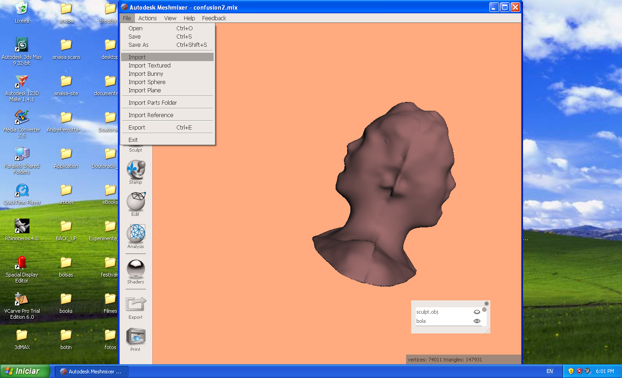
Task: Select the articles folder
Action: point(66,193)
